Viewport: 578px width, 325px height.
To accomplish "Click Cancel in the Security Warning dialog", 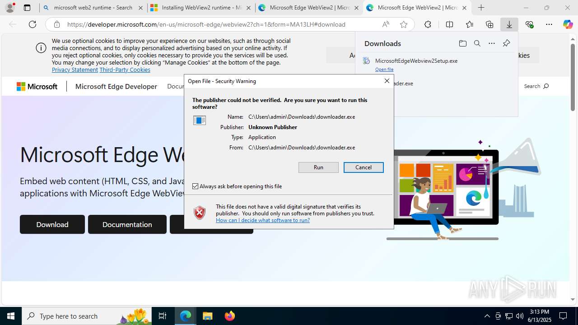I will click(364, 167).
